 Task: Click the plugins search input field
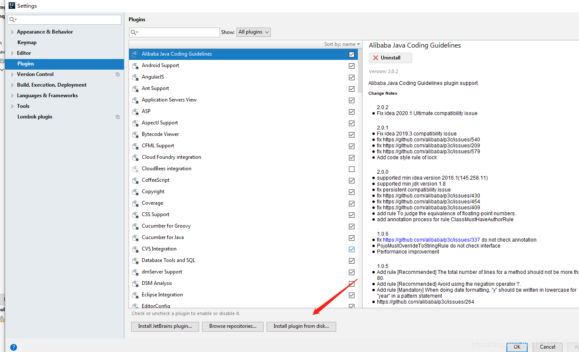(174, 32)
